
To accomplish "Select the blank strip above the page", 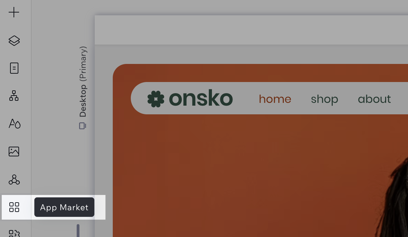I will 251,30.
